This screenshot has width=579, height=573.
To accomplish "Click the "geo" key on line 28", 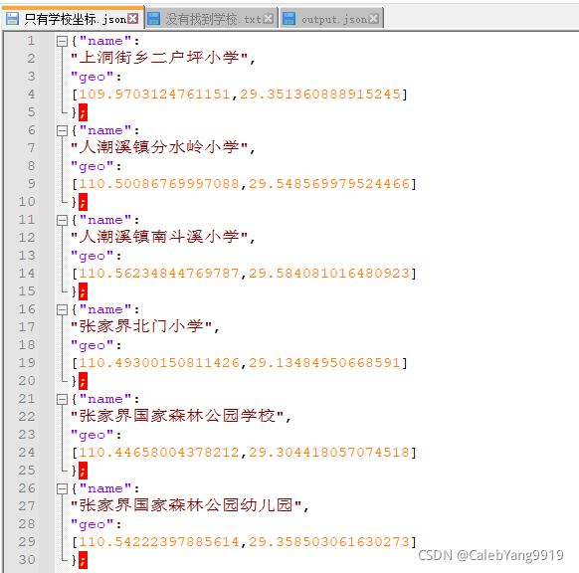I will pyautogui.click(x=93, y=525).
